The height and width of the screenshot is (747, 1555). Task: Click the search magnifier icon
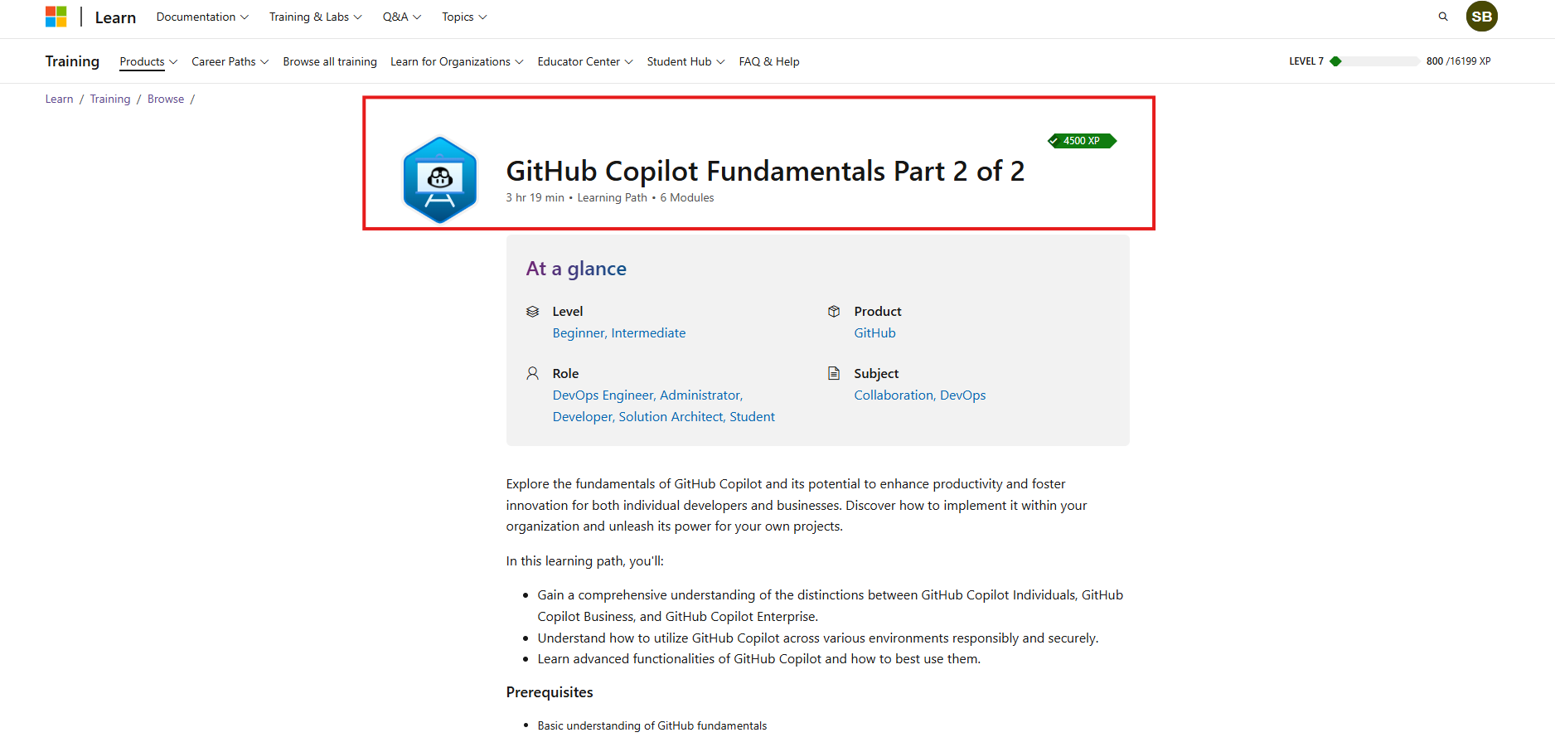(x=1443, y=16)
